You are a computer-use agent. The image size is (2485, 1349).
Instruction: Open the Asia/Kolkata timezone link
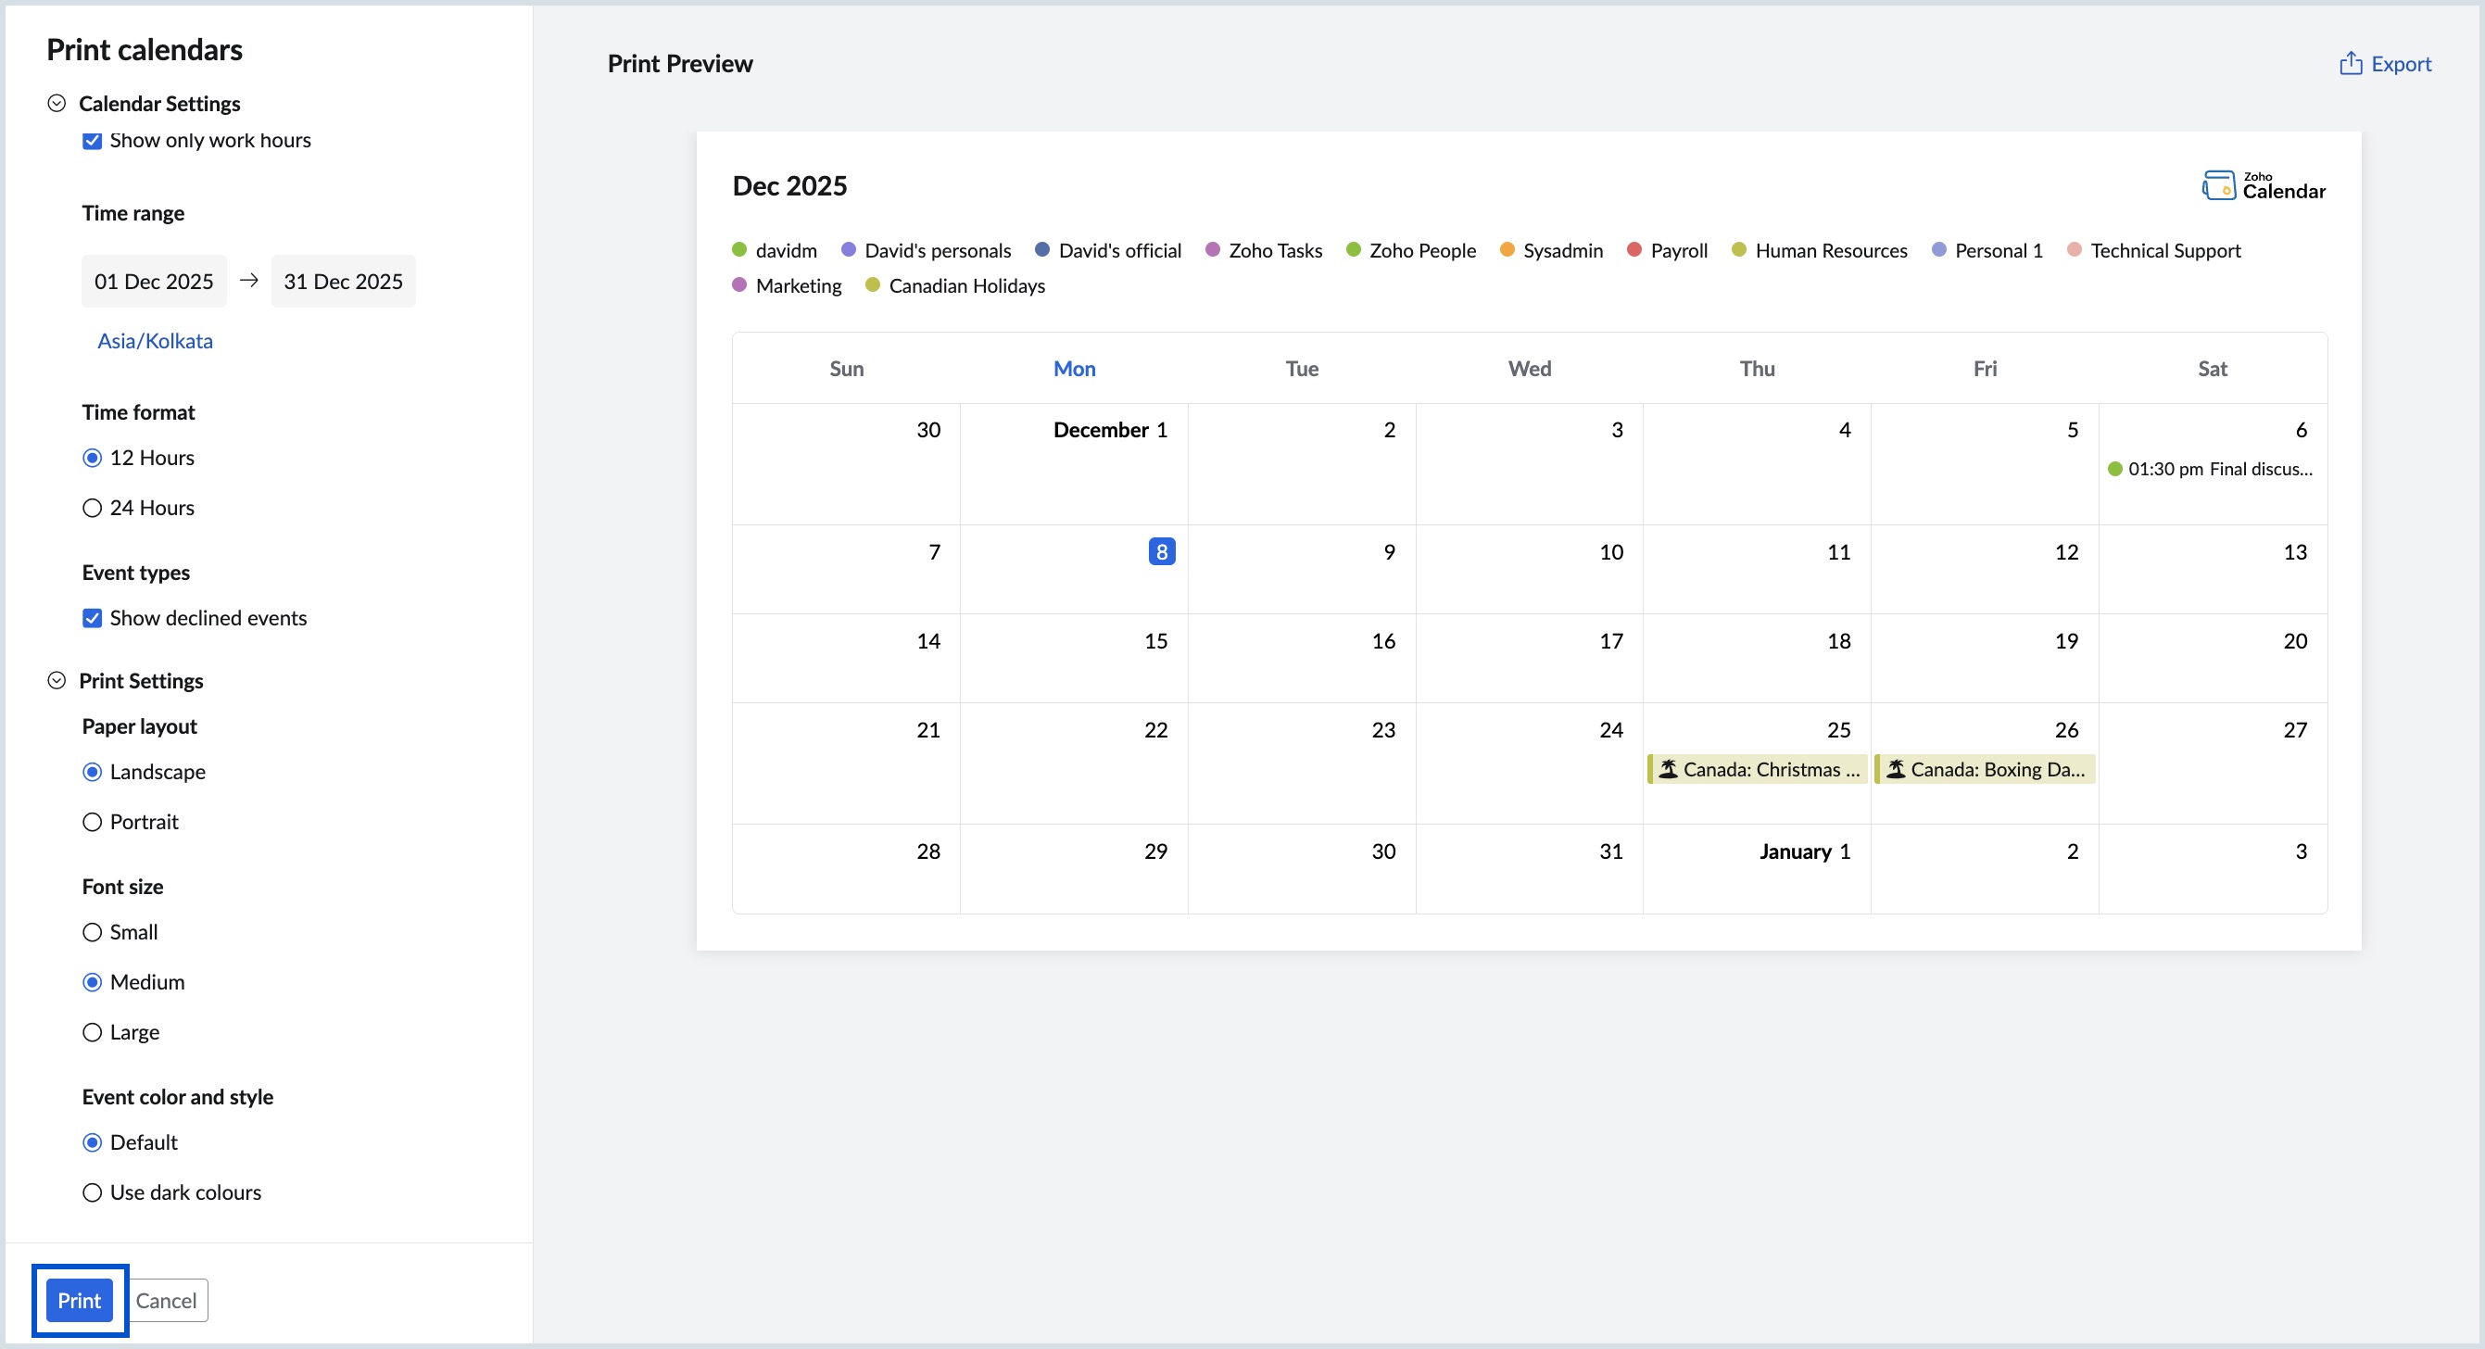point(155,340)
